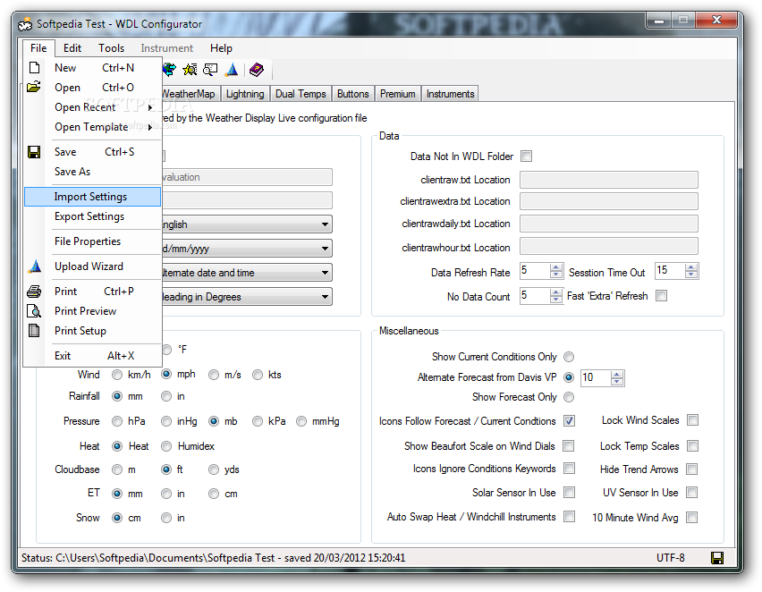Click the app icon in title bar
Image resolution: width=762 pixels, height=592 pixels.
pos(25,24)
